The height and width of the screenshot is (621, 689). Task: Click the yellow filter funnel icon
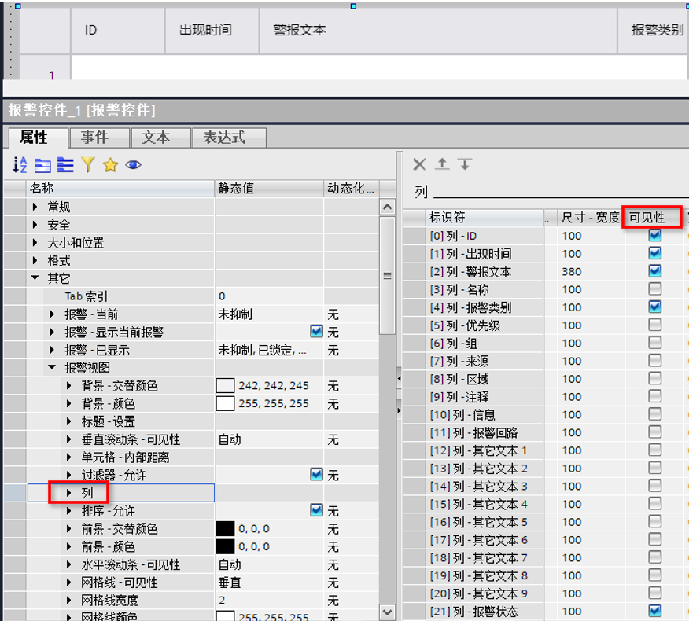tap(87, 165)
